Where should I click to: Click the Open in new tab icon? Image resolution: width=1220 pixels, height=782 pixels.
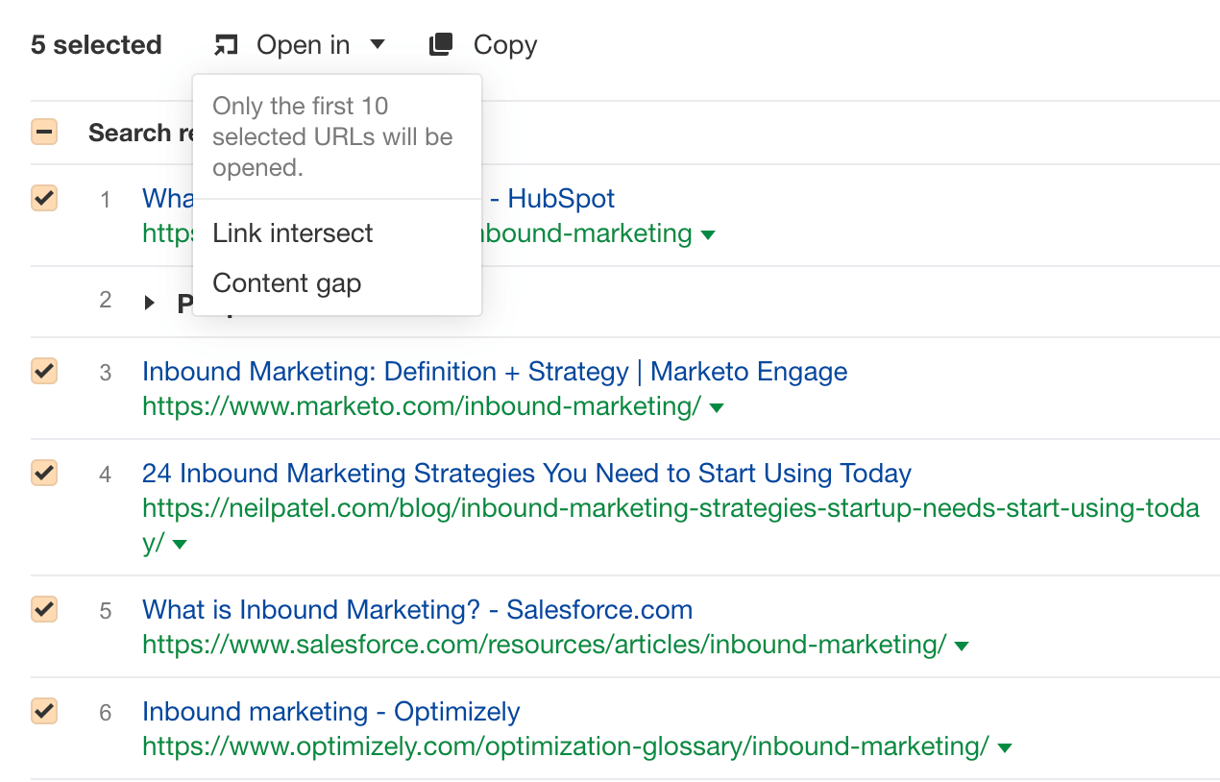[x=226, y=44]
